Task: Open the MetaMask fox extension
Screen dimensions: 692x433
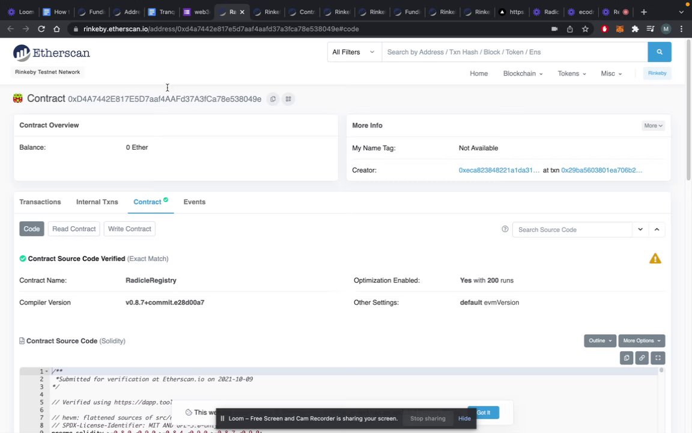Action: click(620, 29)
